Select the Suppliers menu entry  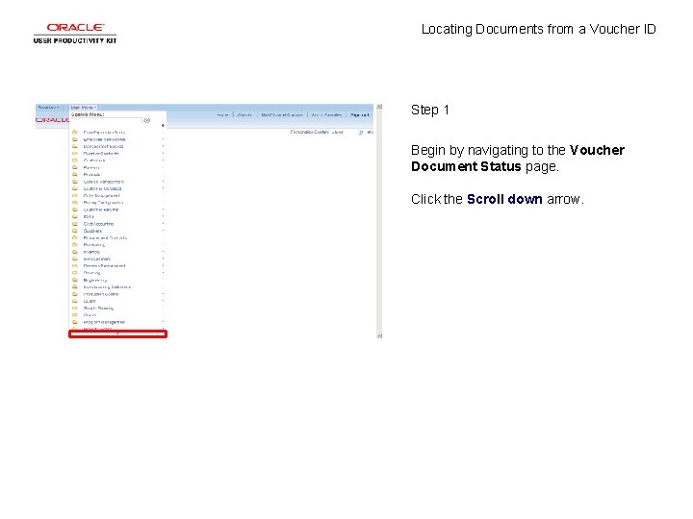click(92, 231)
